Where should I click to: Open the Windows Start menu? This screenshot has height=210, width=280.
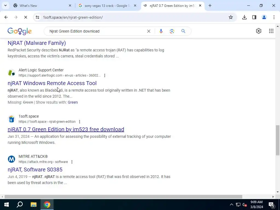point(7,205)
